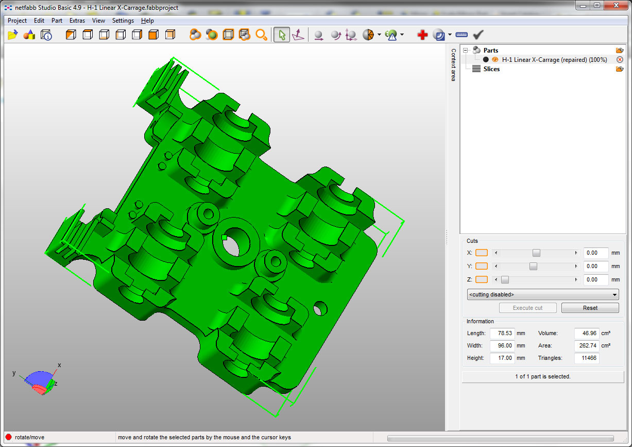Click the red cross repair tool
632x447 pixels.
coord(422,35)
